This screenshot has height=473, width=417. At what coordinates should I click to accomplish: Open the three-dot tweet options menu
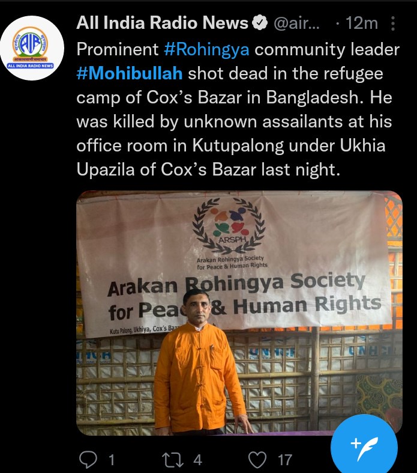click(x=392, y=23)
